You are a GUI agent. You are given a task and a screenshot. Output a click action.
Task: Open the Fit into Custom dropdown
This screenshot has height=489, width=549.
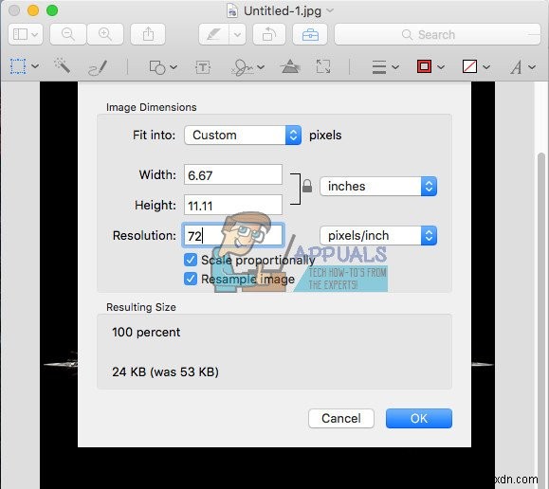243,136
